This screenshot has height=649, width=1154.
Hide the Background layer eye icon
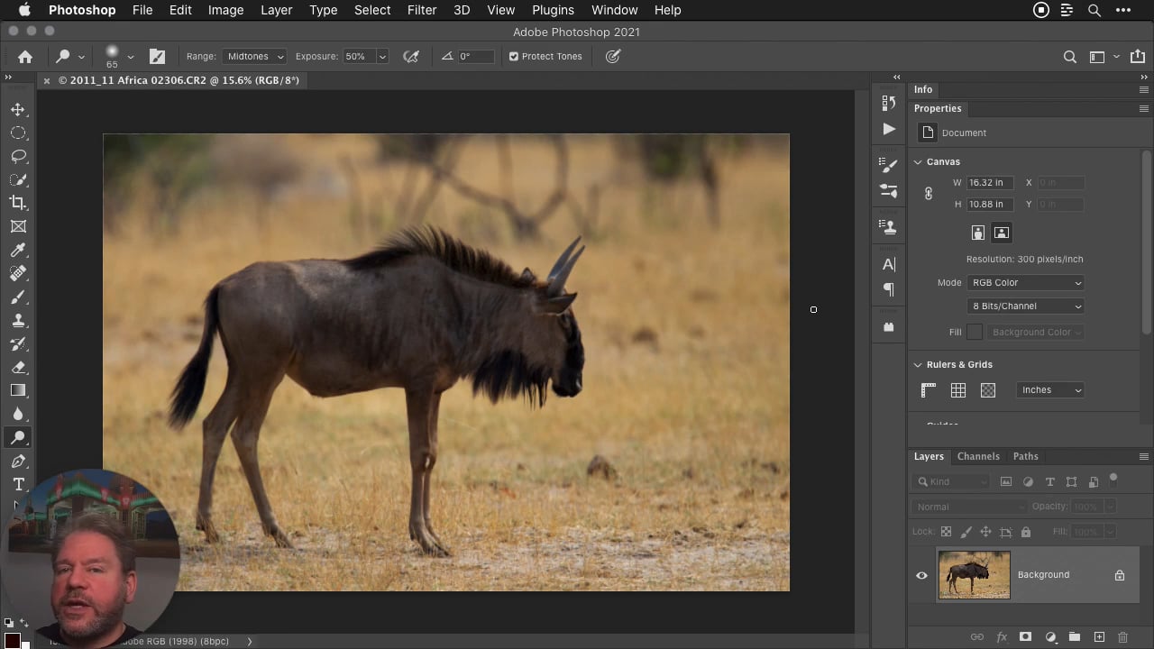(x=921, y=575)
